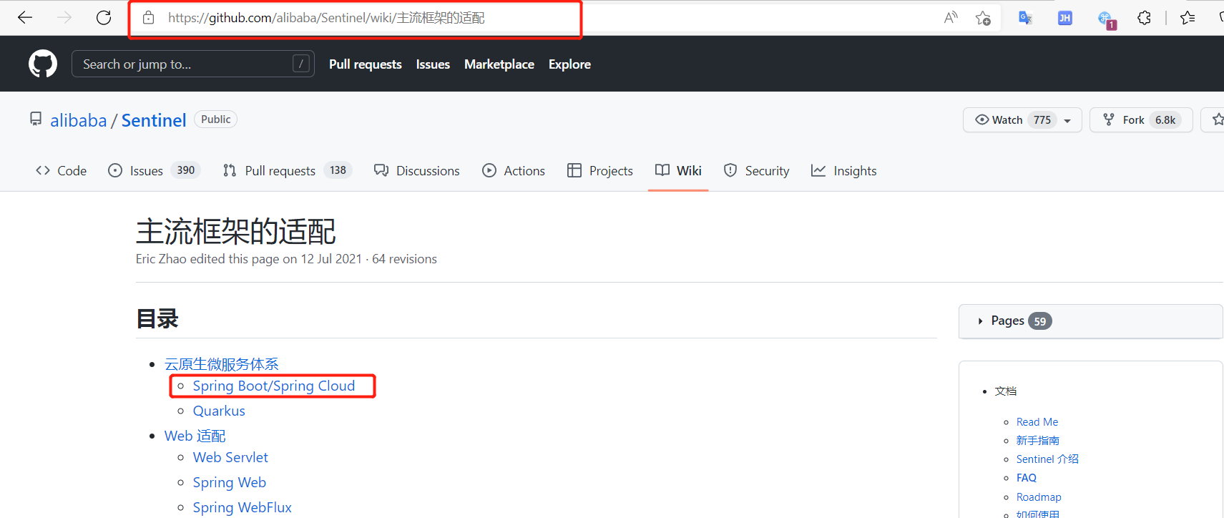Star the Sentinel repository
The image size is (1224, 518).
[1216, 119]
